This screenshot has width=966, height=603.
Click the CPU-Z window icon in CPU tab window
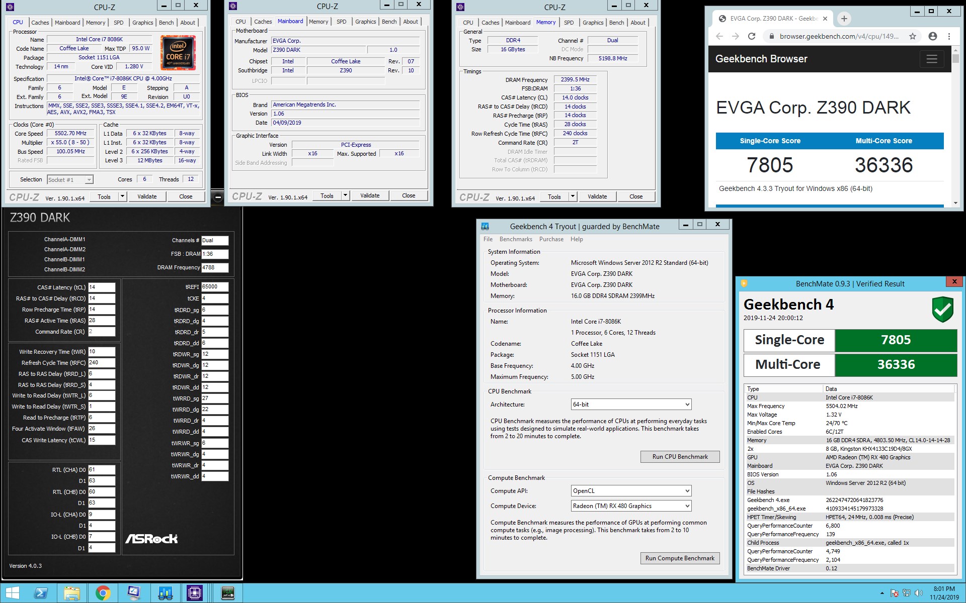point(10,7)
